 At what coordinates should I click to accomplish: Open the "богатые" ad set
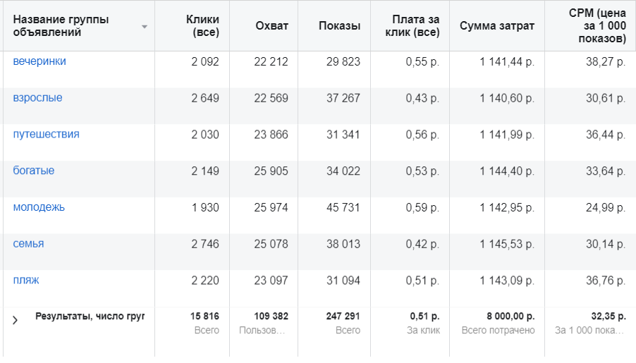pyautogui.click(x=33, y=171)
